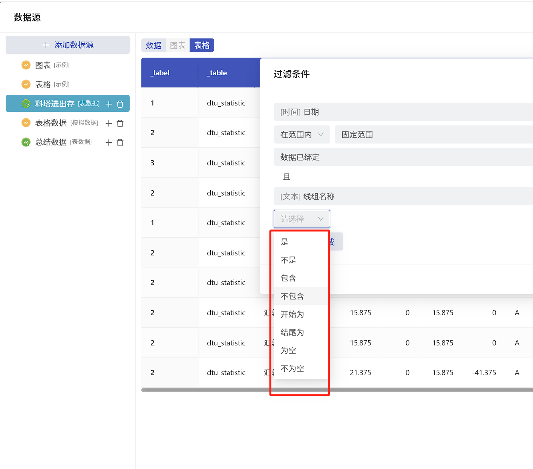Click the -41.375 table cell
The width and height of the screenshot is (533, 469).
click(484, 373)
